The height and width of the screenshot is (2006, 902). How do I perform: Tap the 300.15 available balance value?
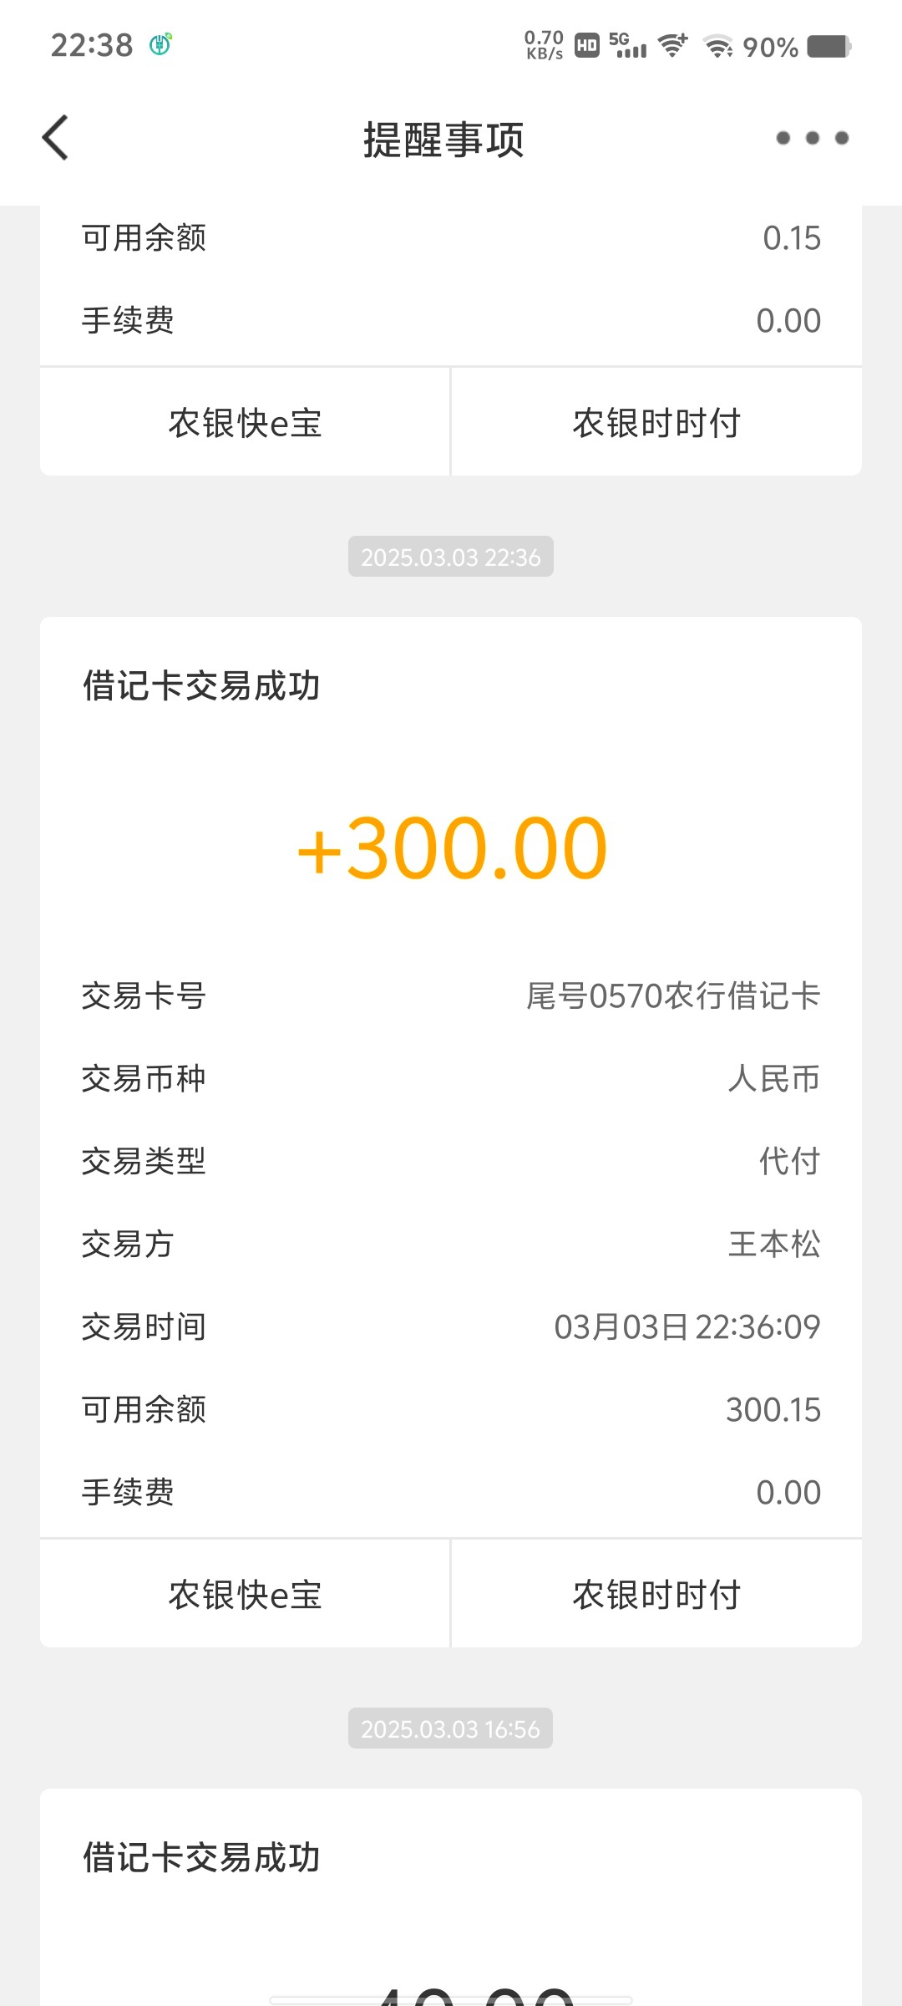(773, 1410)
